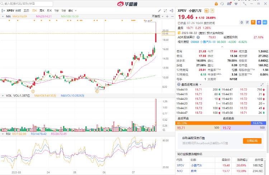This screenshot has height=175, width=269.
Task: Zoom in chart with plus icon
Action: tap(167, 16)
